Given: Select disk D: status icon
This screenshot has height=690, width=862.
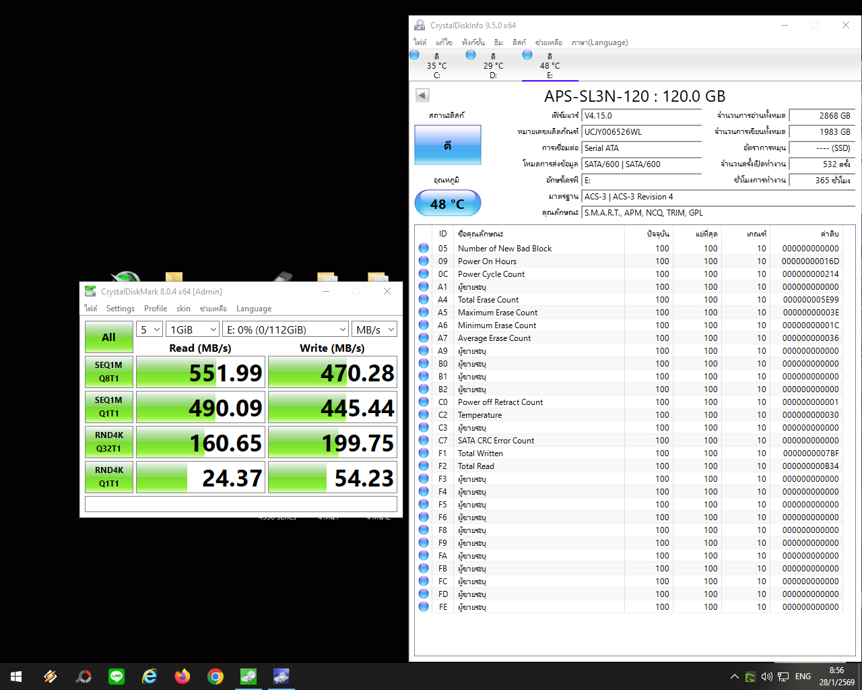Looking at the screenshot, I should point(471,55).
